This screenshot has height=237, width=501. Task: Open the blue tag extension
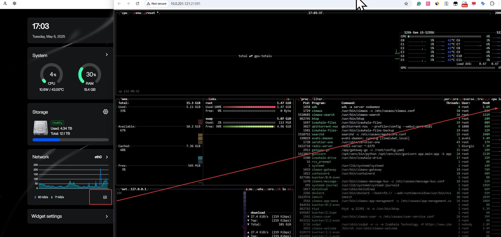483,4
